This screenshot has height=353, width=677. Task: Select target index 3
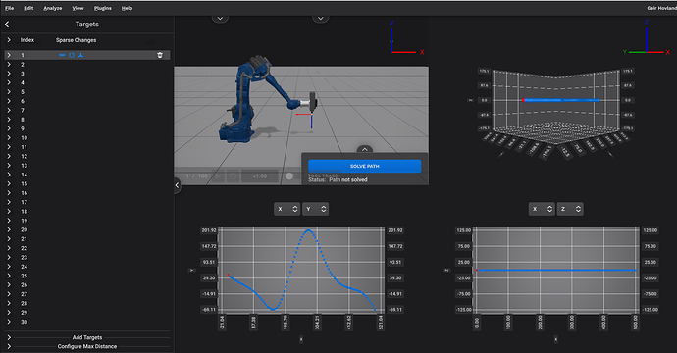[x=23, y=74]
